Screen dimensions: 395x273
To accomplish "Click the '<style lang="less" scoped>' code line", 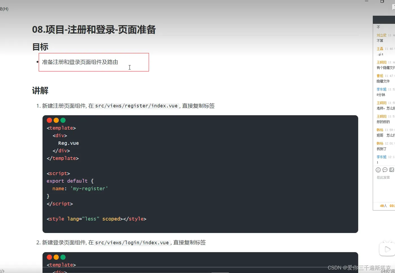I will pyautogui.click(x=96, y=219).
